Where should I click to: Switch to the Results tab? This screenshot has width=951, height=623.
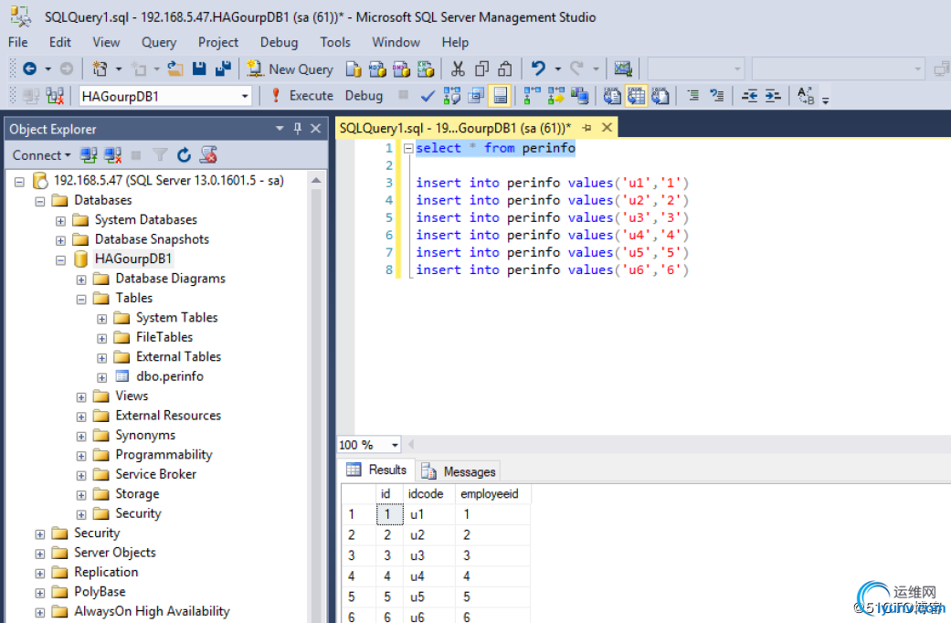coord(376,470)
